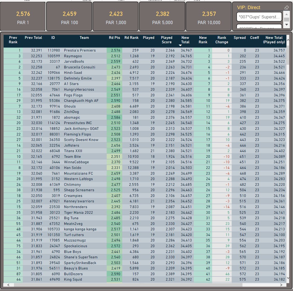This screenshot has width=293, height=291.
Task: Click New Total value 34,967
Action: 186,50
